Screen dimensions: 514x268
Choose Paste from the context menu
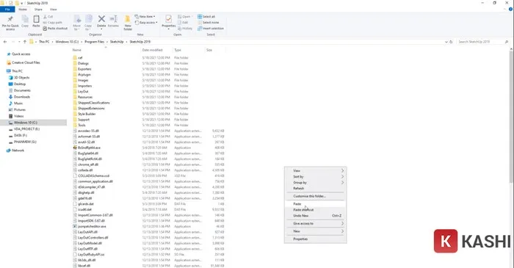click(315, 204)
